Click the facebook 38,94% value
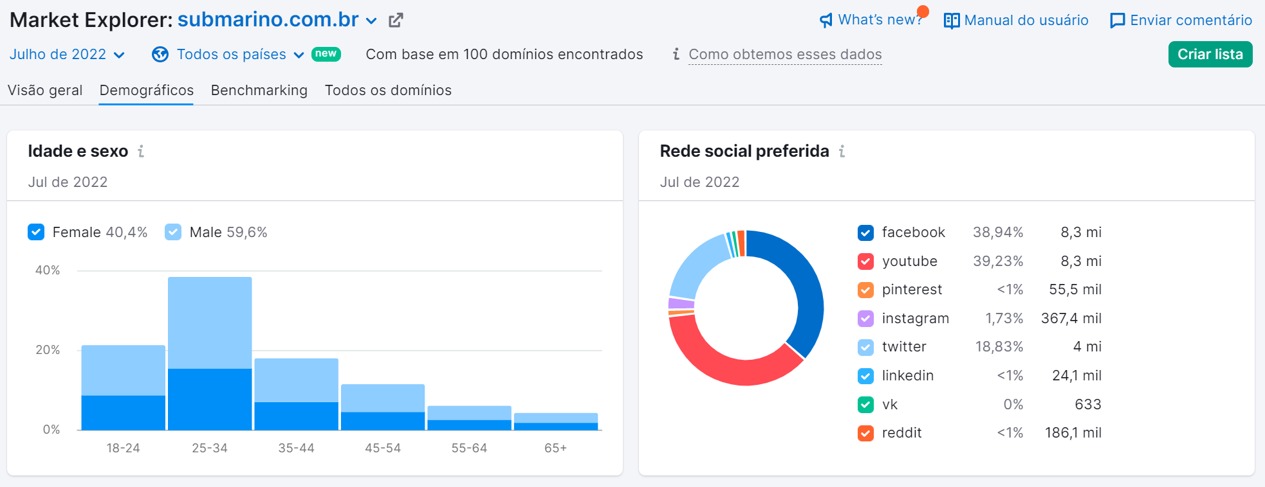Screen dimensions: 1265x487 click(x=997, y=233)
